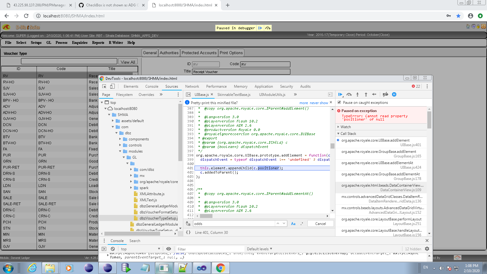Click the console Filter input field
Viewport: 487px width, 274px height.
click(210, 249)
